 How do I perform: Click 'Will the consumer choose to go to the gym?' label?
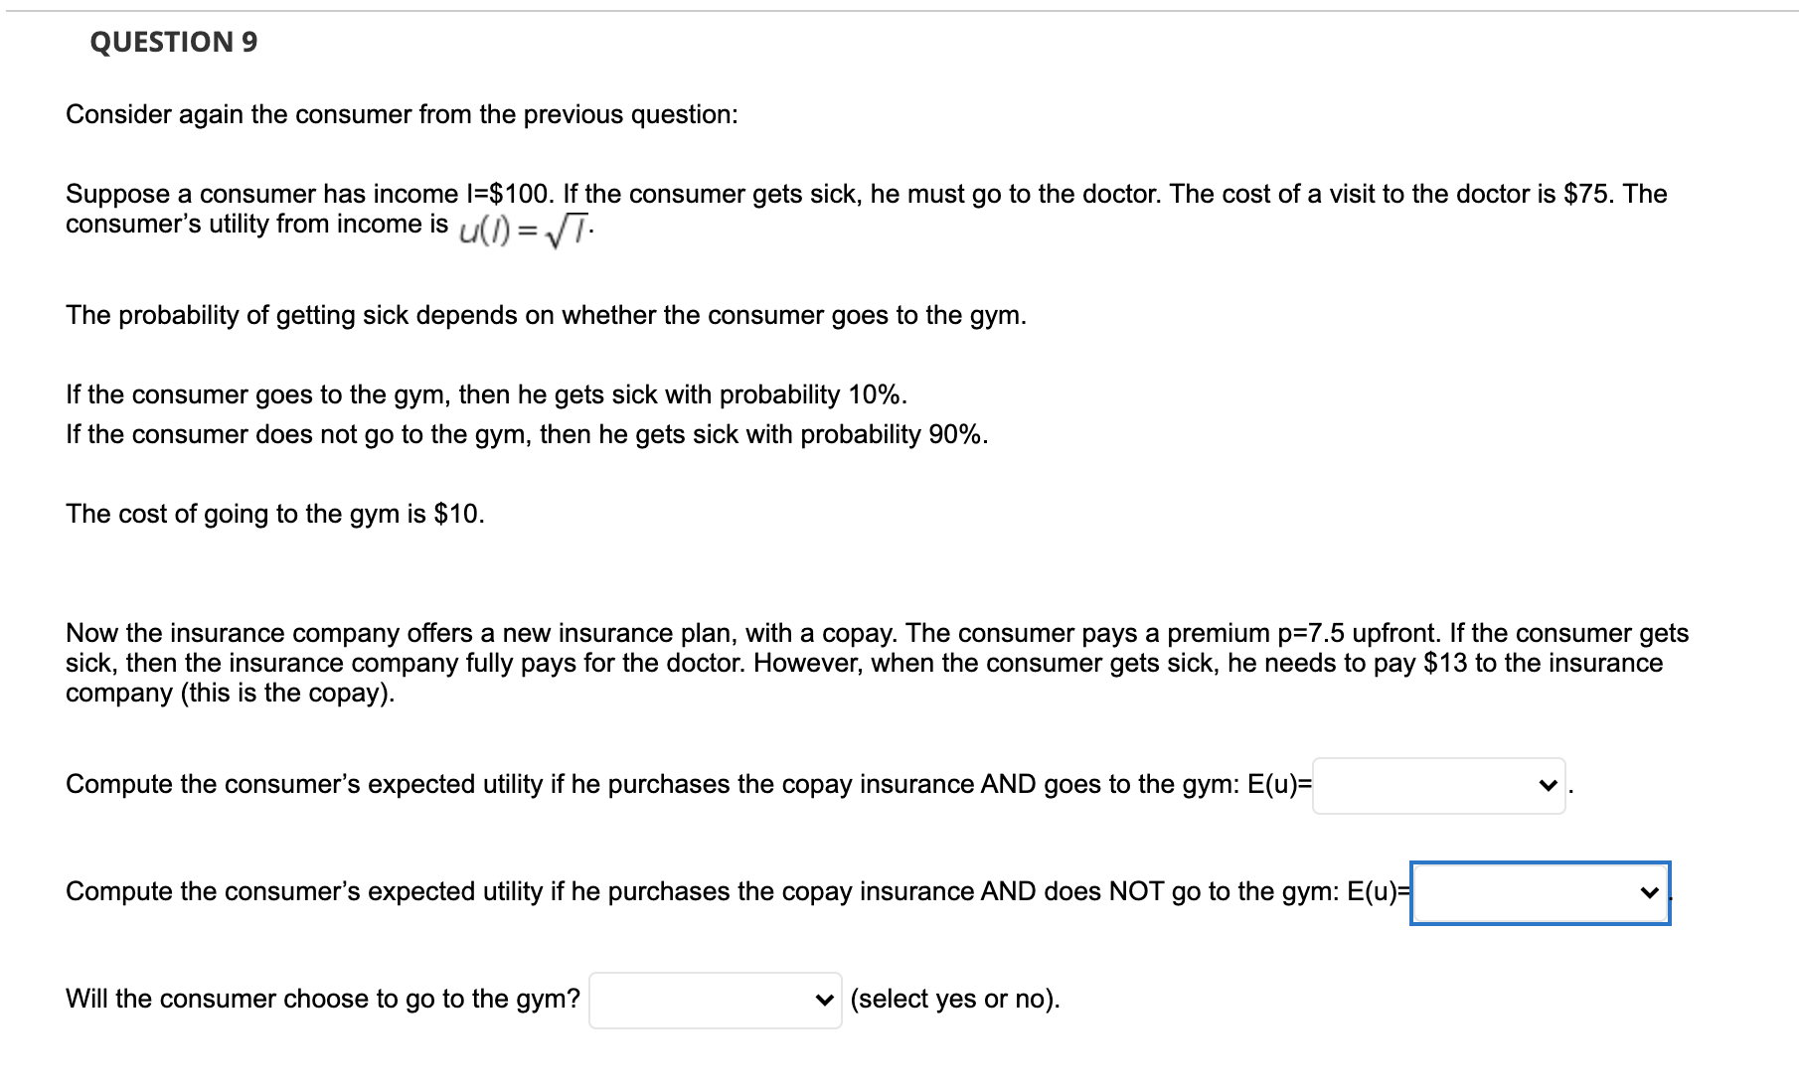[323, 1000]
